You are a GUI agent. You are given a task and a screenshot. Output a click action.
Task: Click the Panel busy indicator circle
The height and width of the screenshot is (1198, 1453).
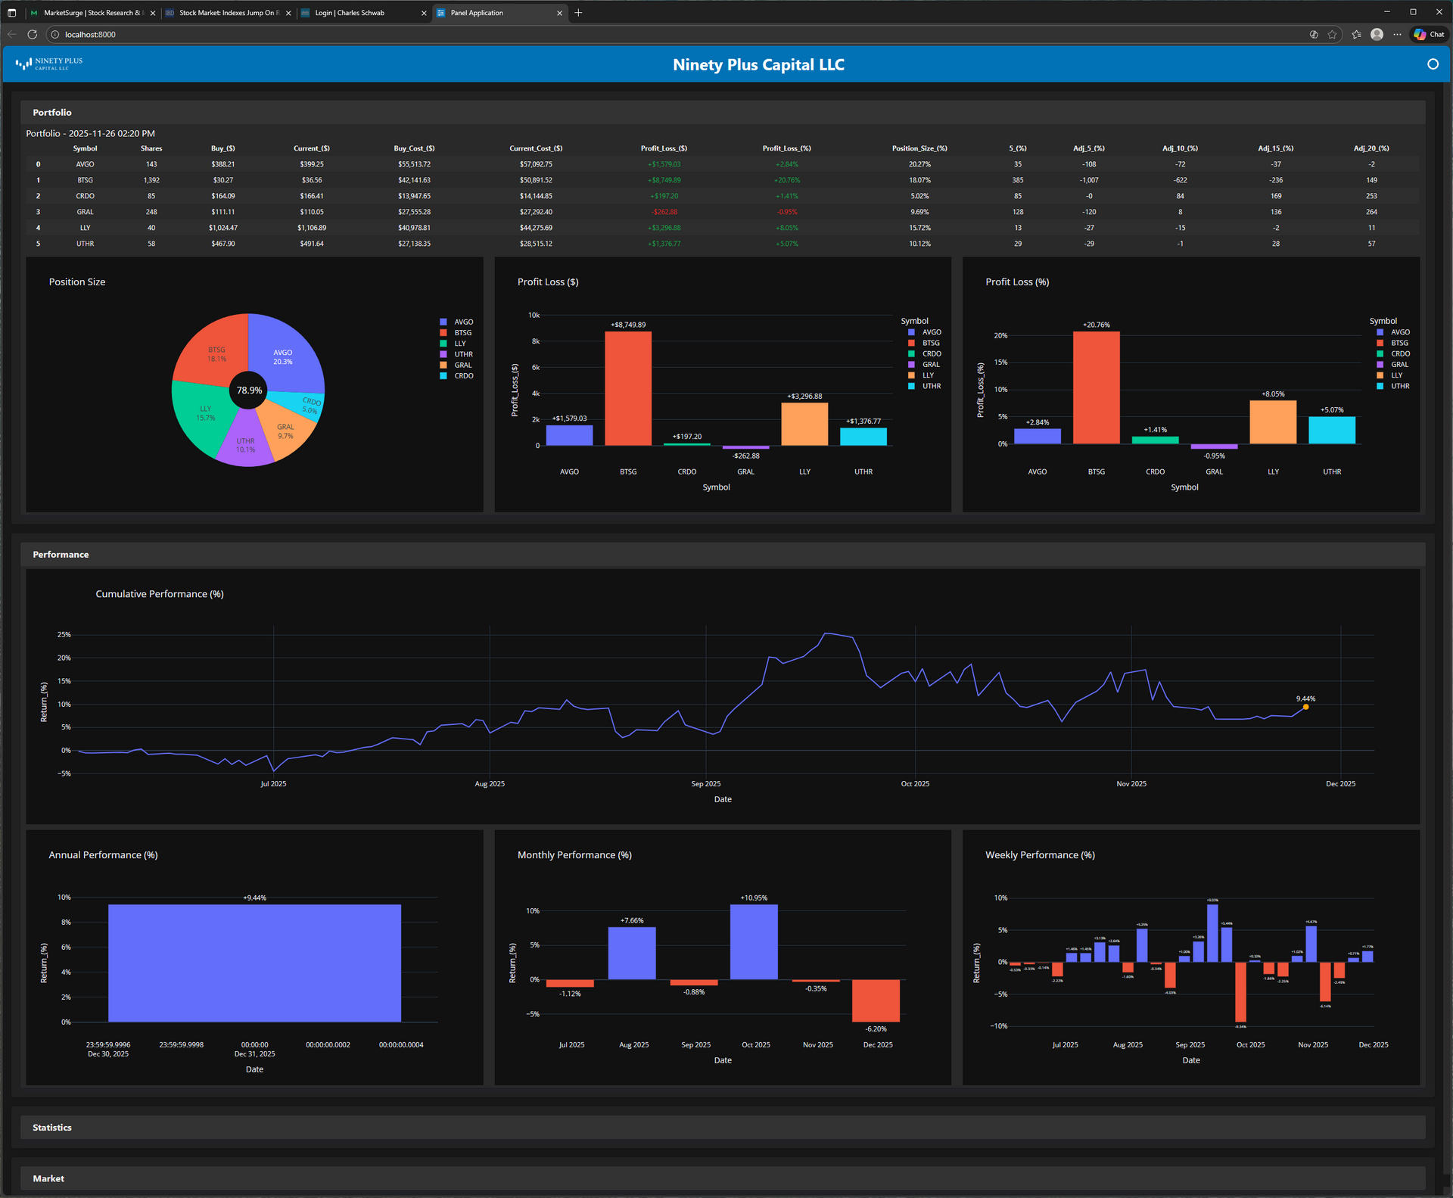click(x=1432, y=64)
